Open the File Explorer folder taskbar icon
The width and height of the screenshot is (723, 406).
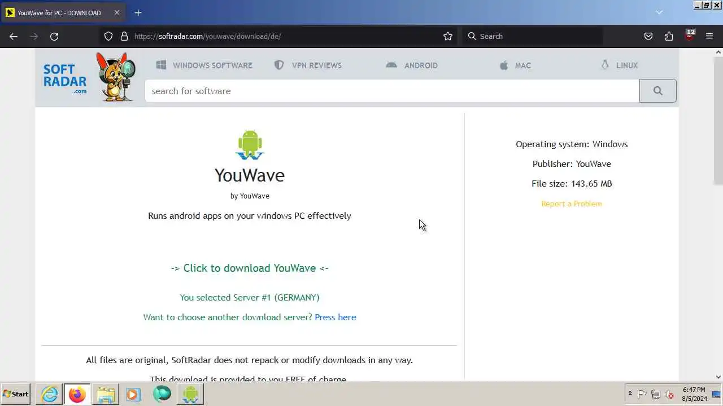point(105,394)
